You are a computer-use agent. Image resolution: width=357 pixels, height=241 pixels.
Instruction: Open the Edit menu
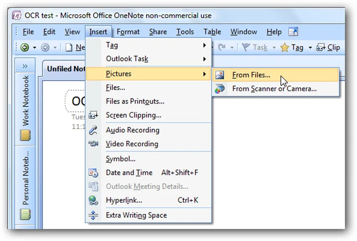[49, 32]
